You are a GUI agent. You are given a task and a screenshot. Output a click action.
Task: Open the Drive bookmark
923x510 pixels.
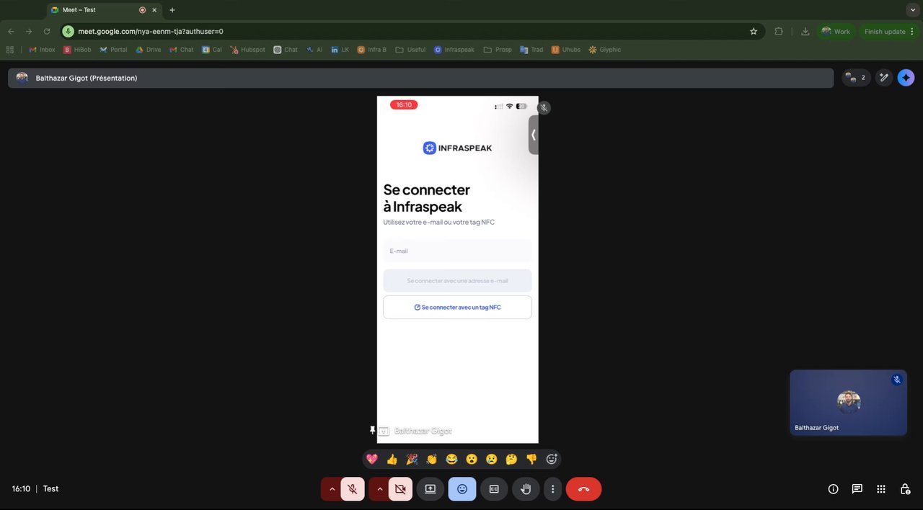click(149, 50)
